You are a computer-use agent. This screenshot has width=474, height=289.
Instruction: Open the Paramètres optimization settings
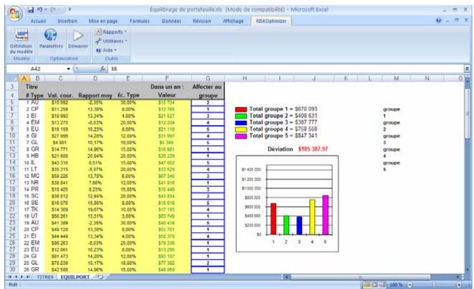[x=51, y=38]
